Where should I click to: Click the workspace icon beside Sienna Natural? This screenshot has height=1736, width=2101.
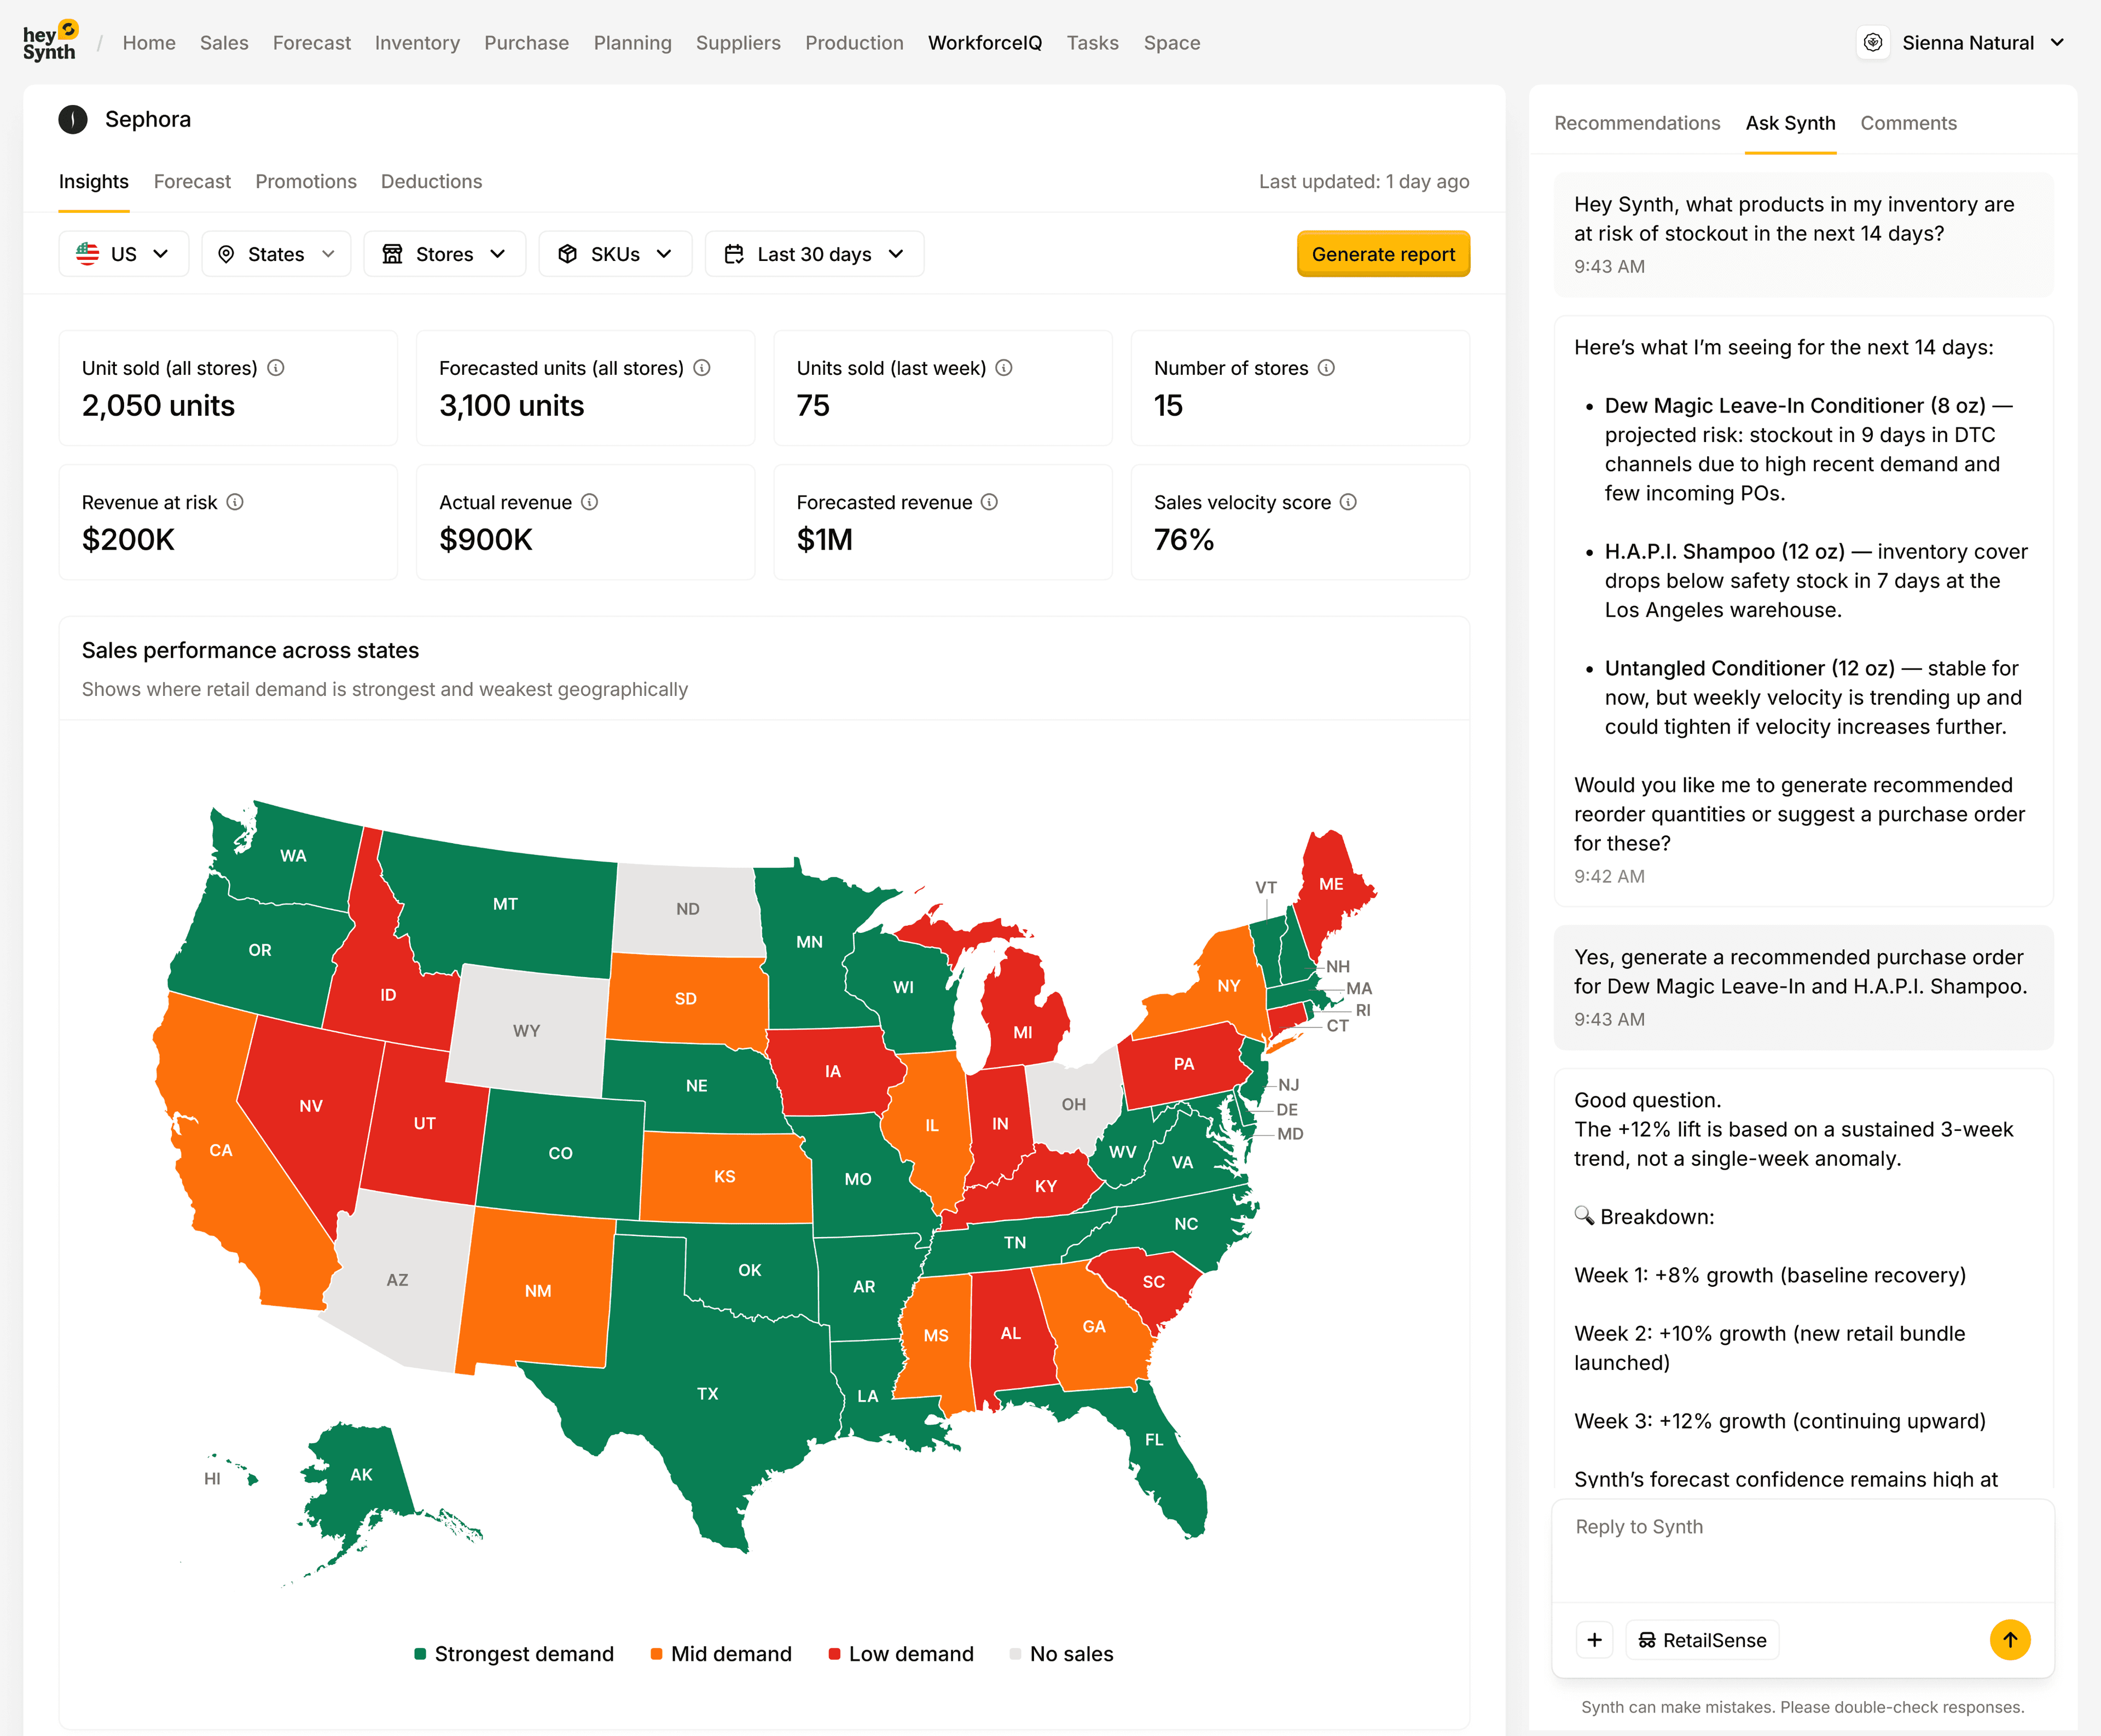[x=1873, y=43]
